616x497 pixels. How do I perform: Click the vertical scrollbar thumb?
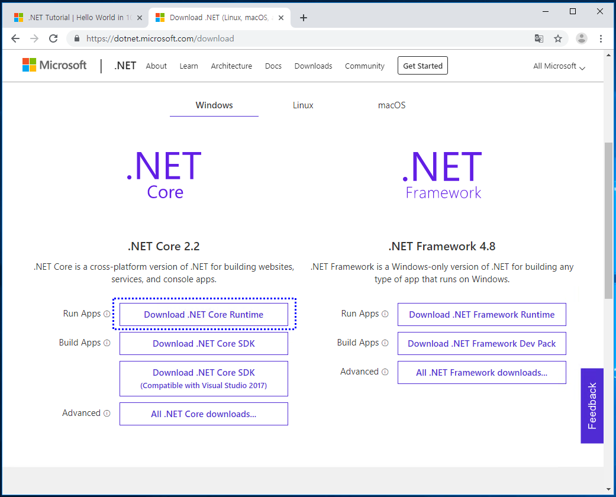(x=608, y=221)
